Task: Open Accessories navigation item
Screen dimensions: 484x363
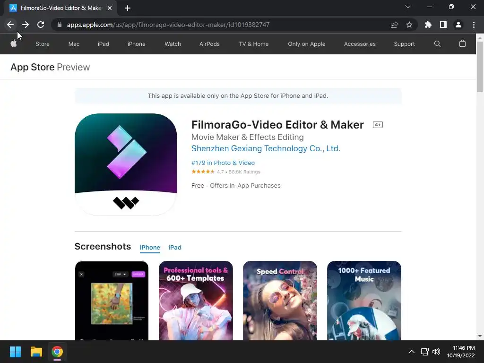Action: (360, 44)
